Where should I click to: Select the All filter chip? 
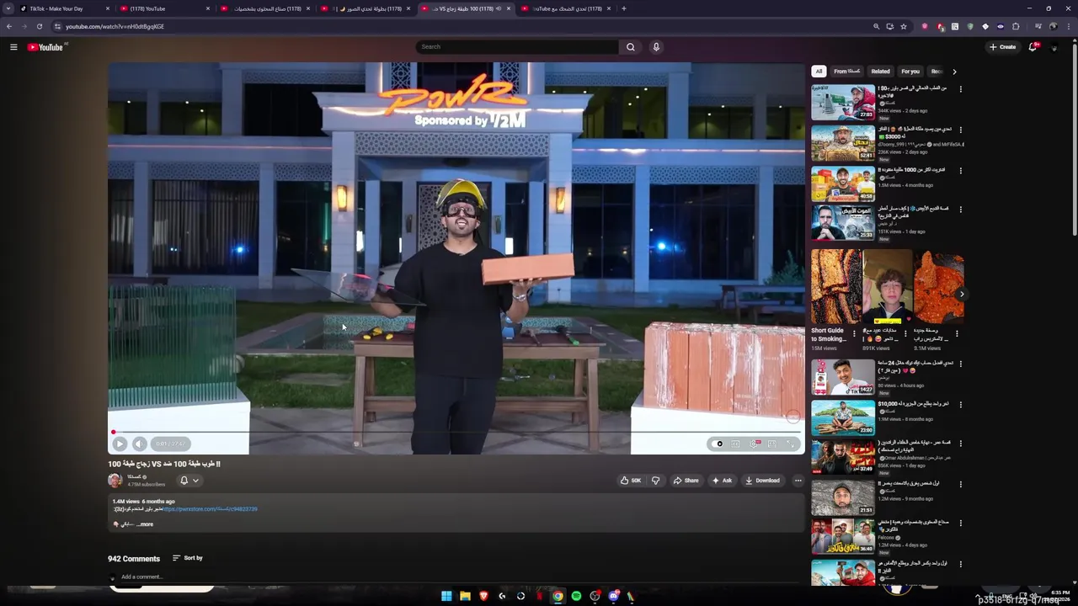pos(819,72)
